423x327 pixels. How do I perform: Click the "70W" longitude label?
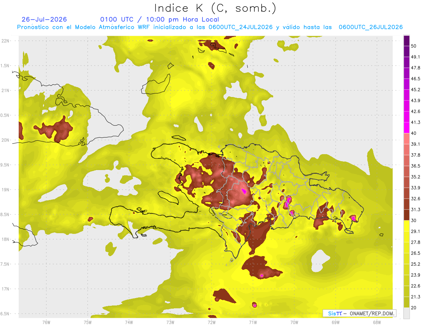point(294,322)
